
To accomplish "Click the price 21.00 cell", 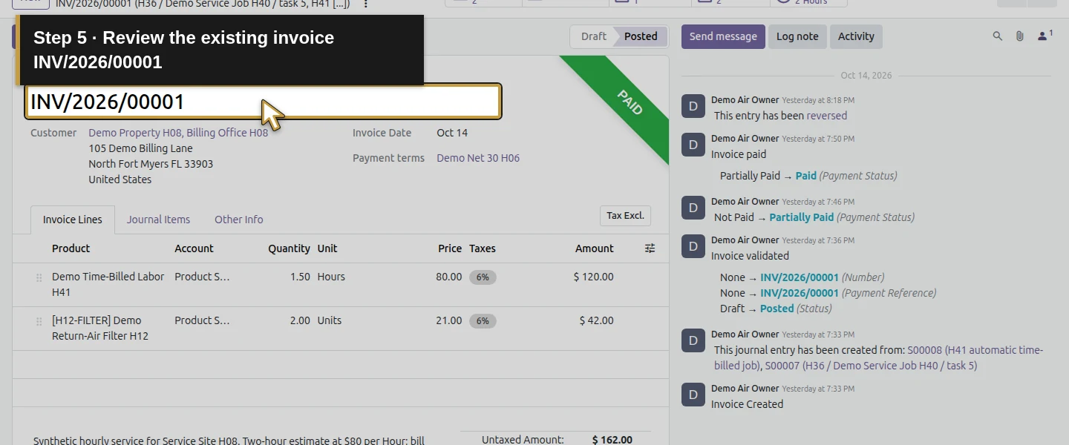I will [x=449, y=320].
